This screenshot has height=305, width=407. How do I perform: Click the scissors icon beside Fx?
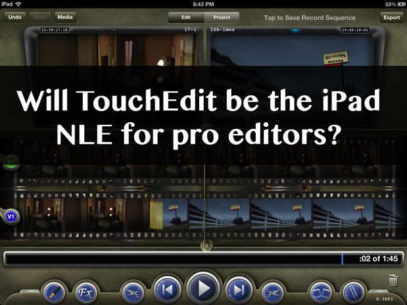pyautogui.click(x=133, y=293)
